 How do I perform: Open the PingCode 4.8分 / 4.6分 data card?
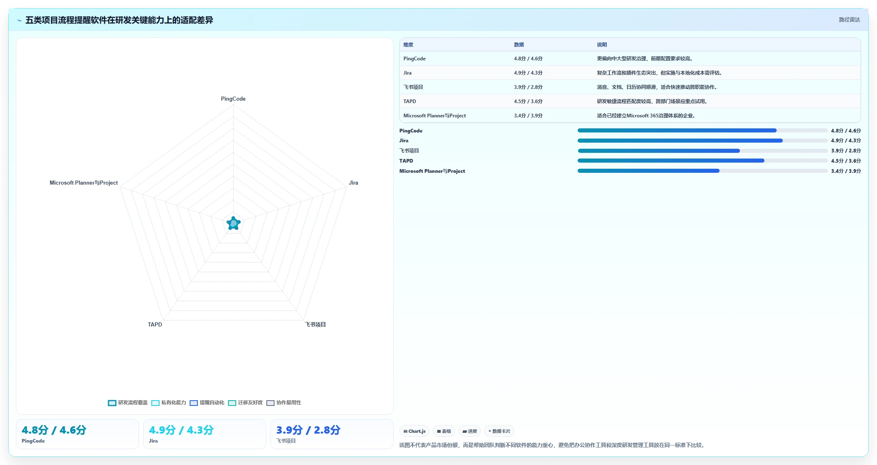pos(78,434)
